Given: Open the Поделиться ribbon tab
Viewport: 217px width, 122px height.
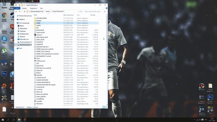Looking at the screenshot, I should 34,8.
